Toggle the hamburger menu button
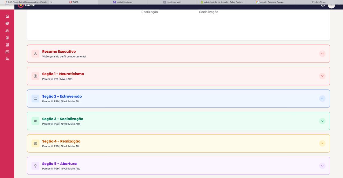The width and height of the screenshot is (343, 178). click(7, 5)
